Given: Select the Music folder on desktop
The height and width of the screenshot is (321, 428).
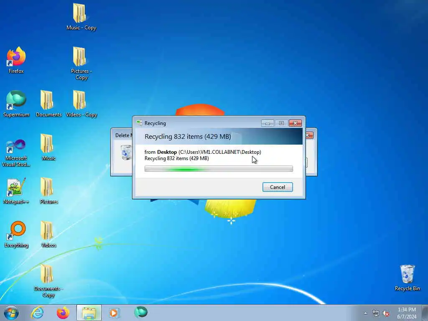Looking at the screenshot, I should (x=48, y=148).
